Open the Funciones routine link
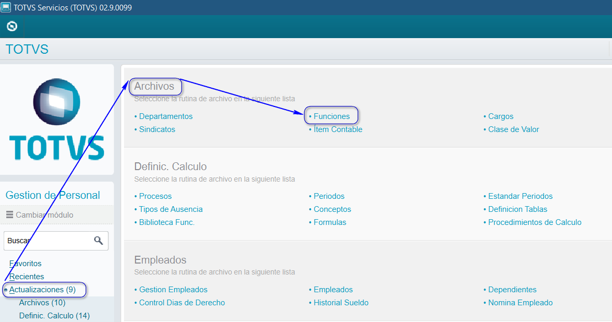The height and width of the screenshot is (322, 612). coord(332,116)
